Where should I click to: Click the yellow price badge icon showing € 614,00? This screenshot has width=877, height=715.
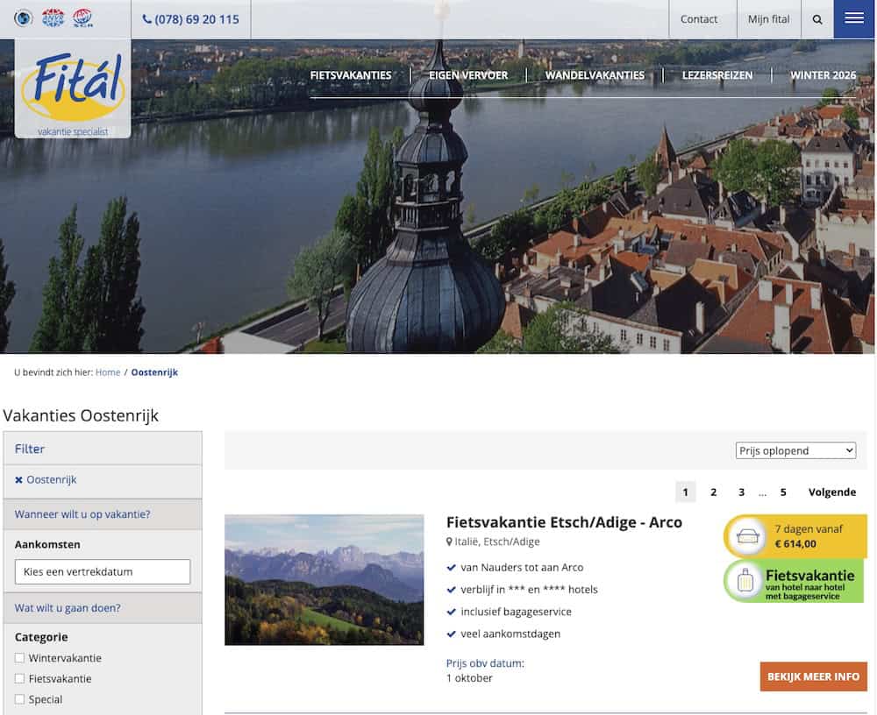795,536
